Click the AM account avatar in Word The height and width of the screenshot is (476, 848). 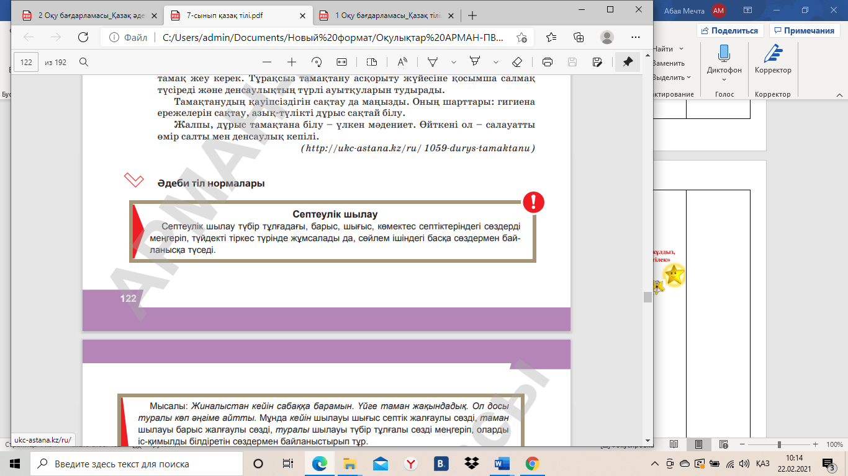click(718, 11)
